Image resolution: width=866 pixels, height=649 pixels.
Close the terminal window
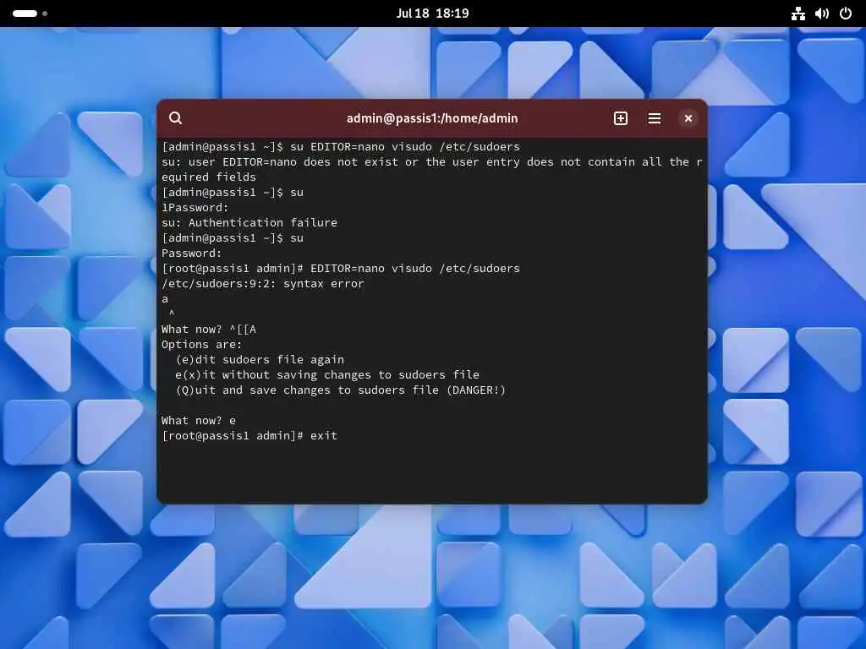(x=688, y=118)
